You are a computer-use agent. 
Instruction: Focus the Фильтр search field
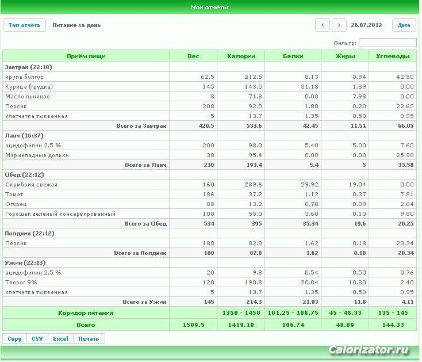tap(388, 43)
